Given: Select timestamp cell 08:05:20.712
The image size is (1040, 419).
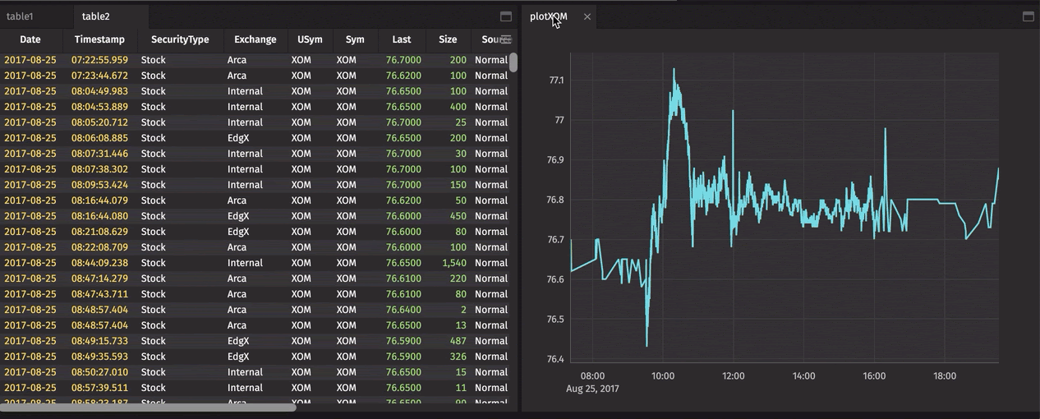Looking at the screenshot, I should tap(99, 122).
